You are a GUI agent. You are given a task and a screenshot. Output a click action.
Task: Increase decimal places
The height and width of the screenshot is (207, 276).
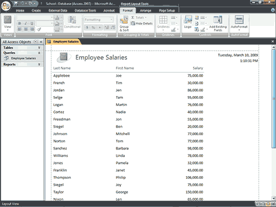pos(107,28)
